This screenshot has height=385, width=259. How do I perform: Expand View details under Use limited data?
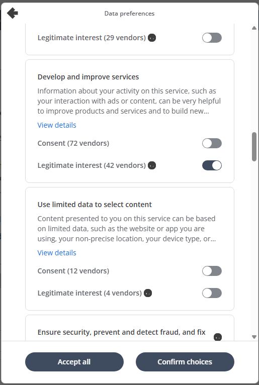point(57,253)
